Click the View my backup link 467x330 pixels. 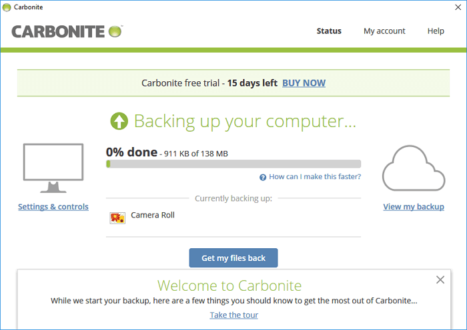[x=414, y=207]
